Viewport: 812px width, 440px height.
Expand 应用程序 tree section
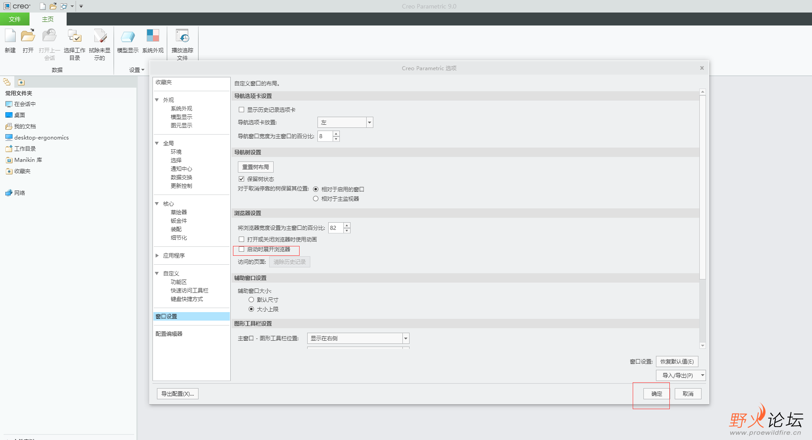[157, 255]
